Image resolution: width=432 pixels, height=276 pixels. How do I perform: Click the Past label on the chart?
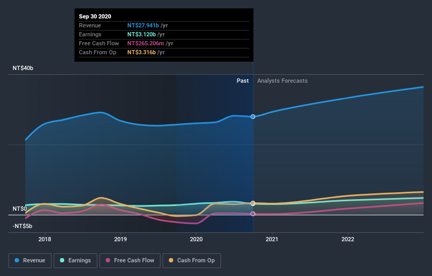pyautogui.click(x=243, y=81)
